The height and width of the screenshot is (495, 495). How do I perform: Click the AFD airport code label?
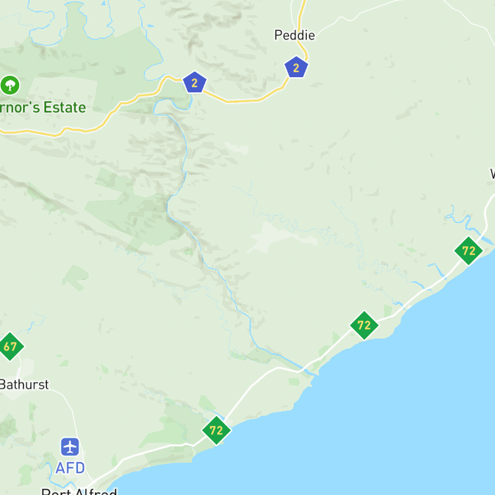[70, 467]
